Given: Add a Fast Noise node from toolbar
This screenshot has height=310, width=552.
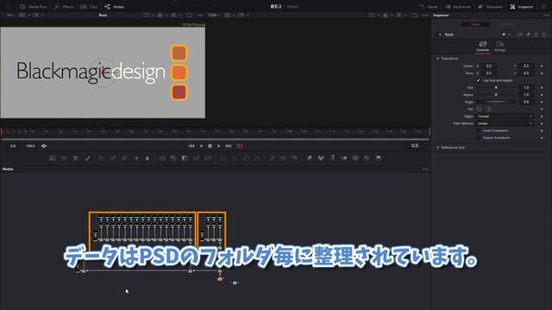Looking at the screenshot, I should [x=64, y=158].
